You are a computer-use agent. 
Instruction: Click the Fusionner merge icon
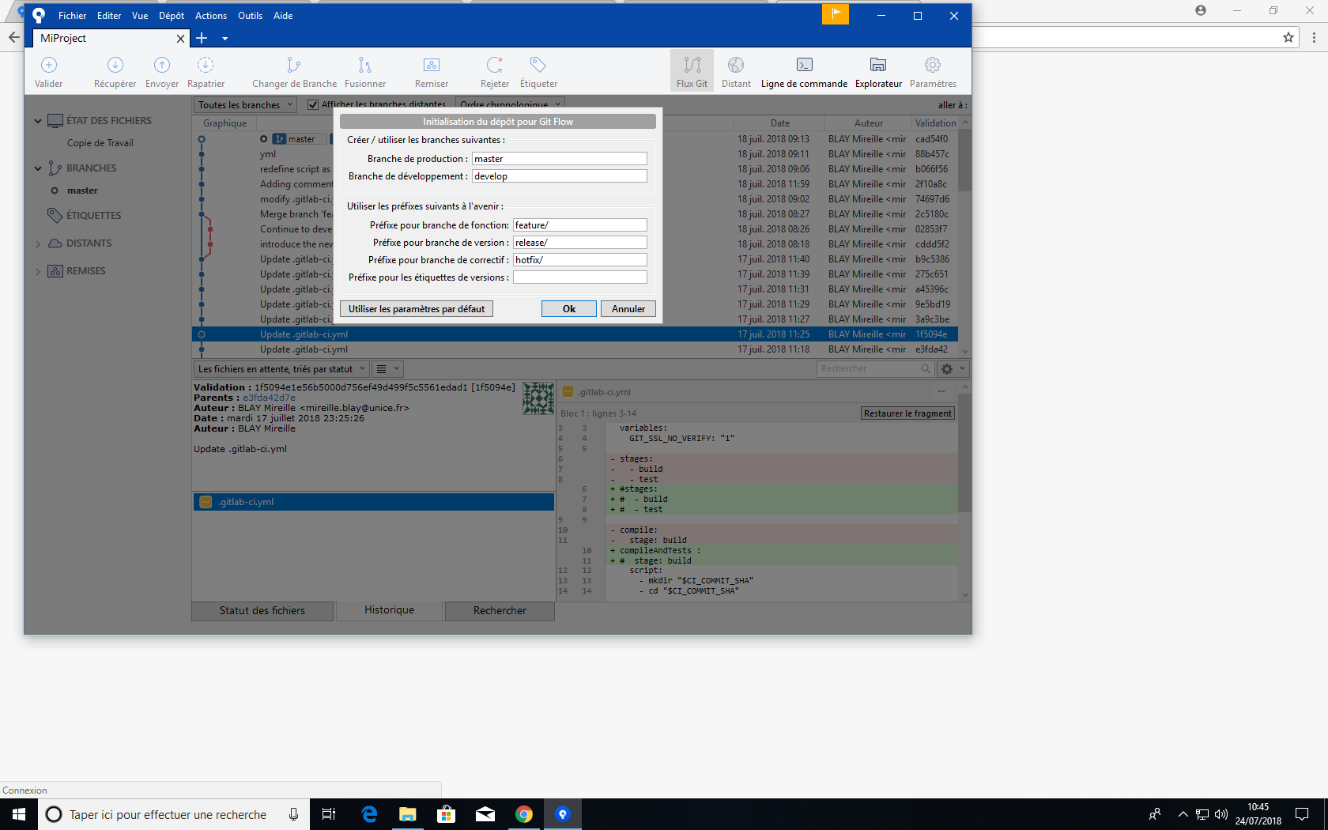click(x=364, y=66)
